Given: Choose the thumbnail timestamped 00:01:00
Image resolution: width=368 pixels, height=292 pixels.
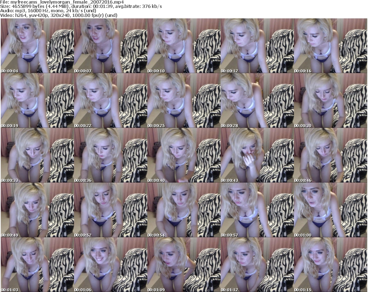Looking at the screenshot, I should (331, 210).
